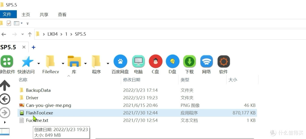The width and height of the screenshot is (306, 139).
Task: Click the PNG 图像 type cell
Action: coord(190,105)
